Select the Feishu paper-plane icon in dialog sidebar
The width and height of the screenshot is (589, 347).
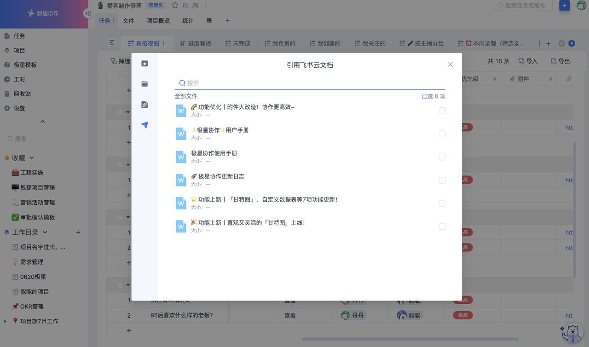(x=144, y=125)
